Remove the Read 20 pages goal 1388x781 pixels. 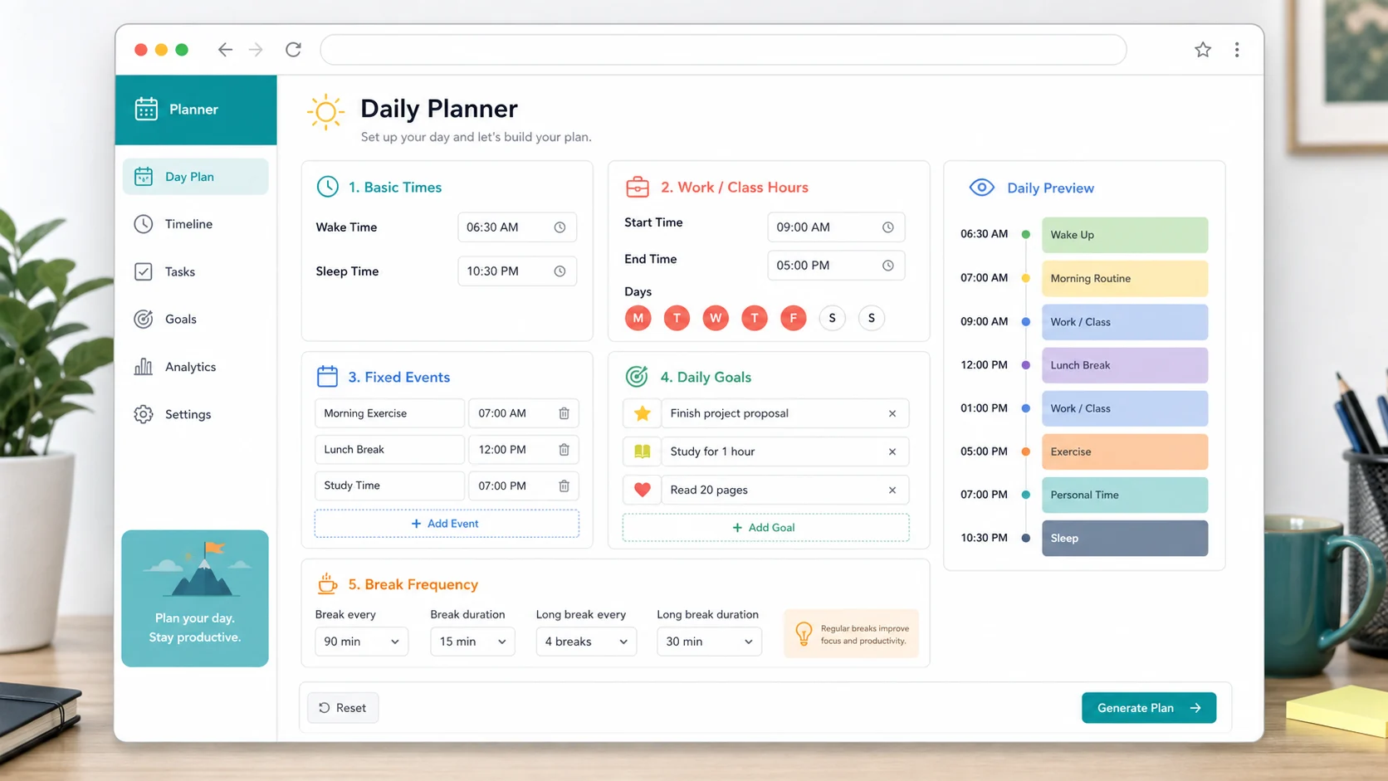(x=892, y=490)
